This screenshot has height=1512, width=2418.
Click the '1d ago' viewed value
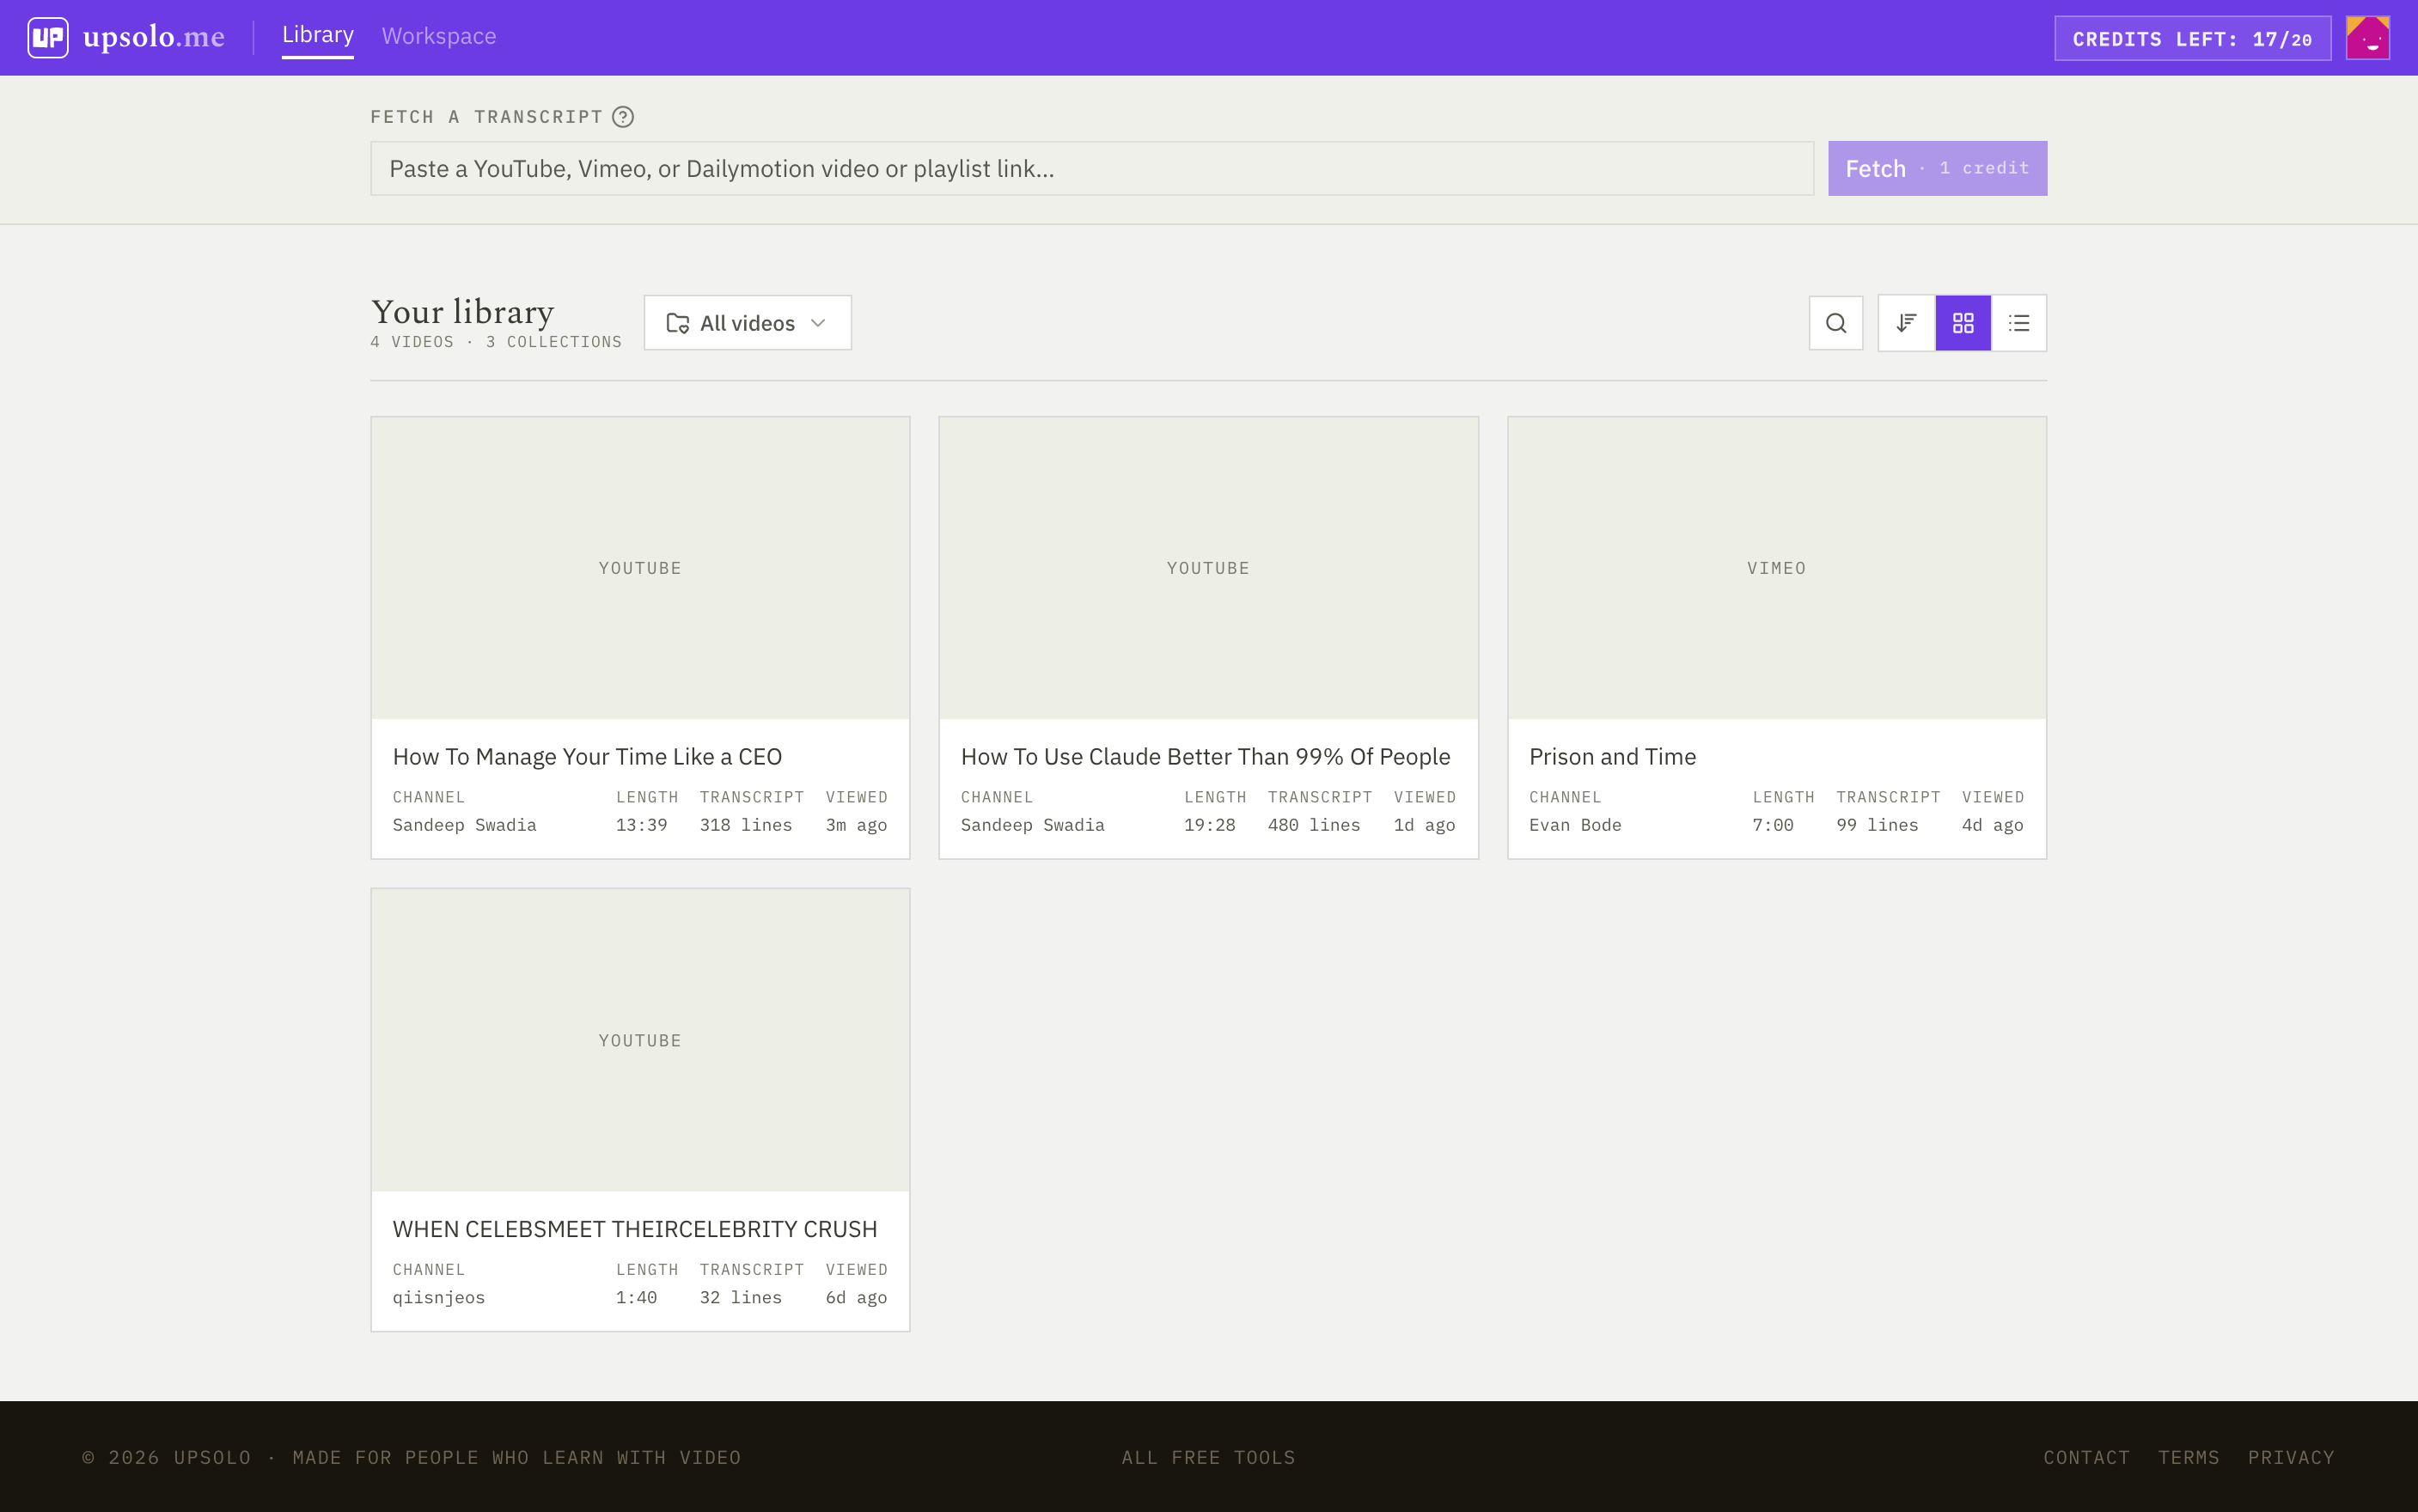click(1424, 825)
